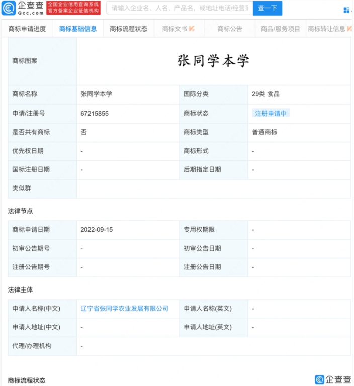Open the grid apps icon in the header
354x386 pixels.
[x=346, y=10]
